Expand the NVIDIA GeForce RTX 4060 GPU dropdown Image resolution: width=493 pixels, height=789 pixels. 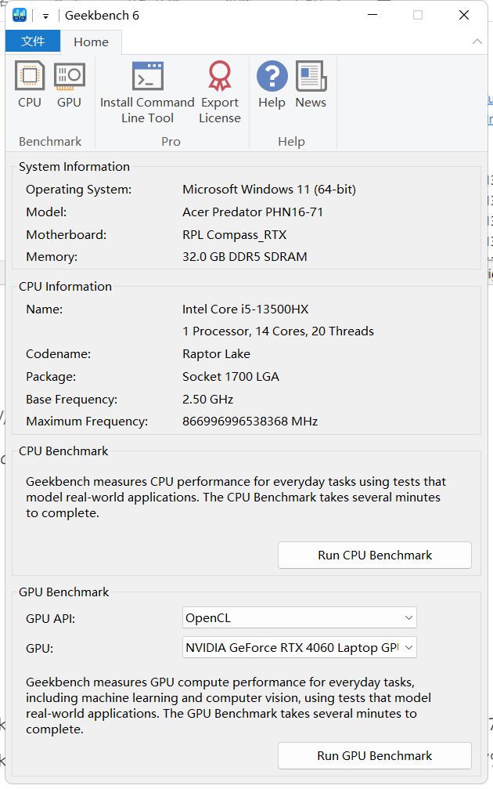[300, 647]
